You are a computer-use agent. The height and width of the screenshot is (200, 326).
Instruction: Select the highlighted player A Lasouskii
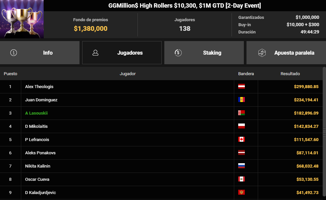coord(36,113)
